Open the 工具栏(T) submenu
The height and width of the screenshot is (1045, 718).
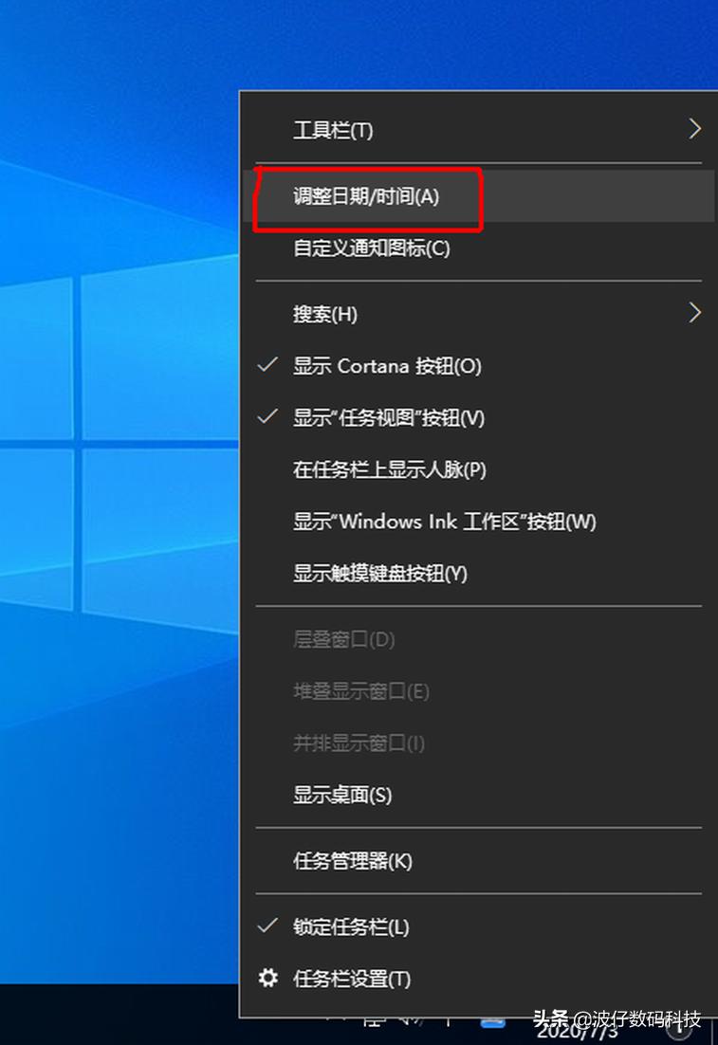(478, 130)
